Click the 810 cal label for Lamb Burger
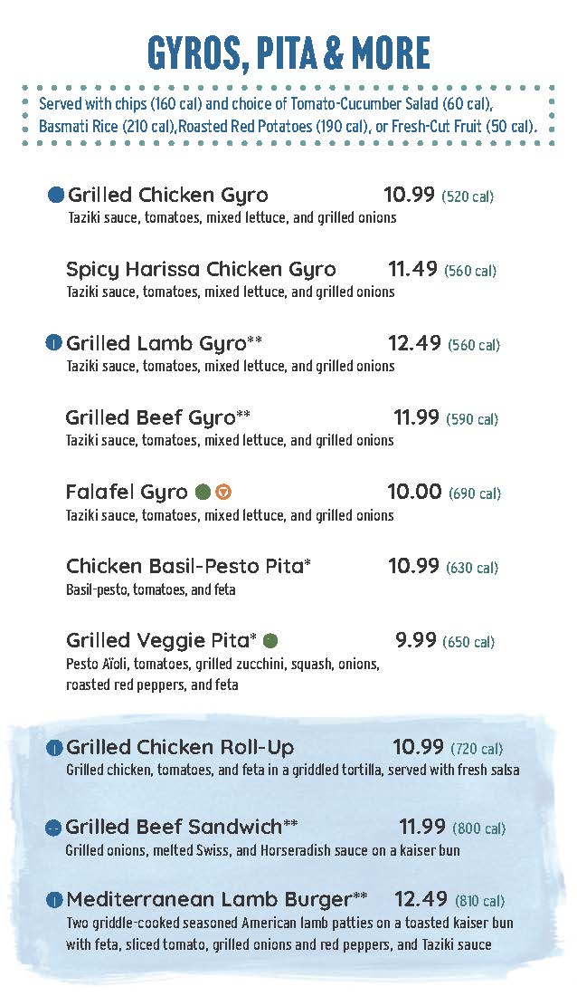The height and width of the screenshot is (996, 577). tap(479, 902)
